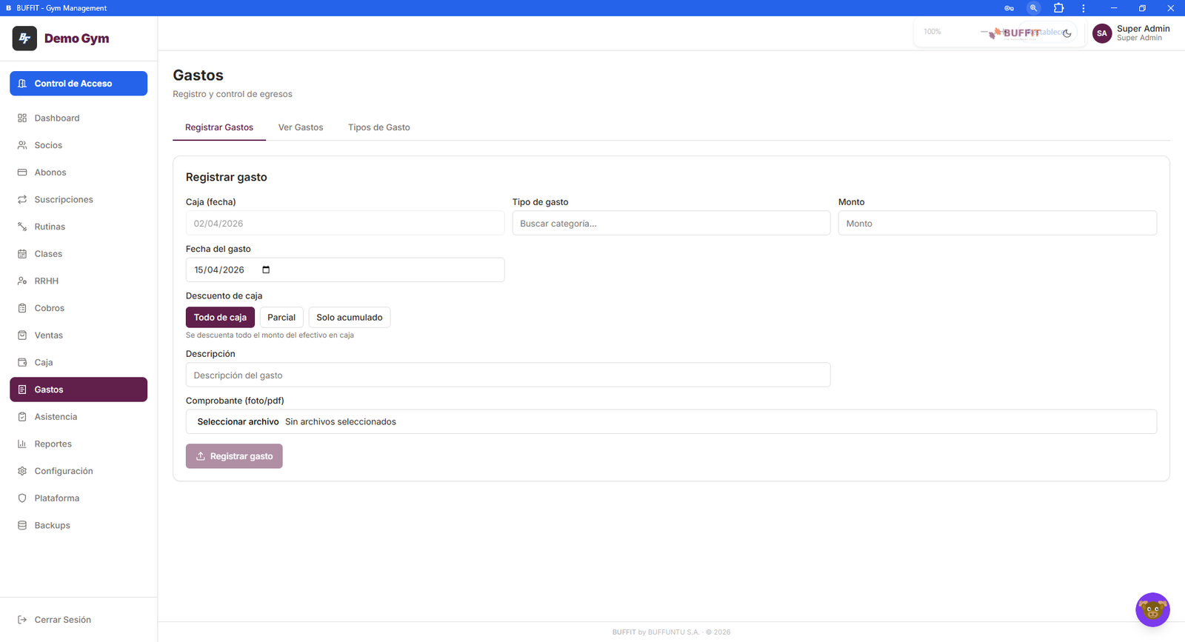Click the SA user avatar
Screen dimensions: 1185x642
[1102, 33]
